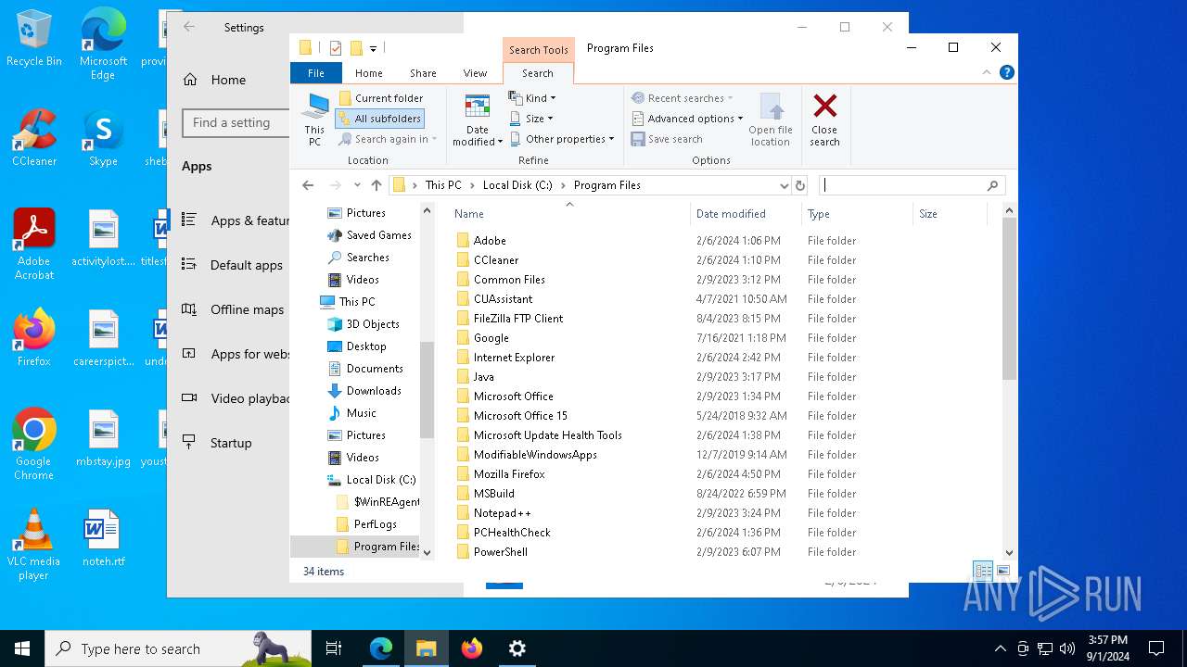1187x667 pixels.
Task: Open Microsoft Edge from taskbar
Action: tap(381, 648)
